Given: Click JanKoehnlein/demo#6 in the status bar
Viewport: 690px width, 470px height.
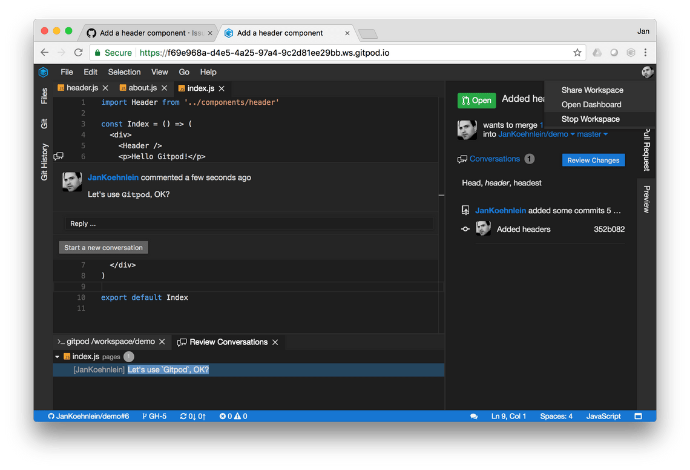Looking at the screenshot, I should [x=88, y=416].
